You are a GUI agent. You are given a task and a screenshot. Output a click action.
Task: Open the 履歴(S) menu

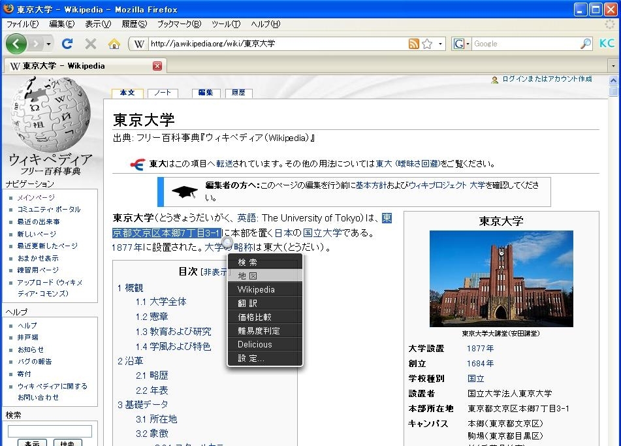pos(135,24)
